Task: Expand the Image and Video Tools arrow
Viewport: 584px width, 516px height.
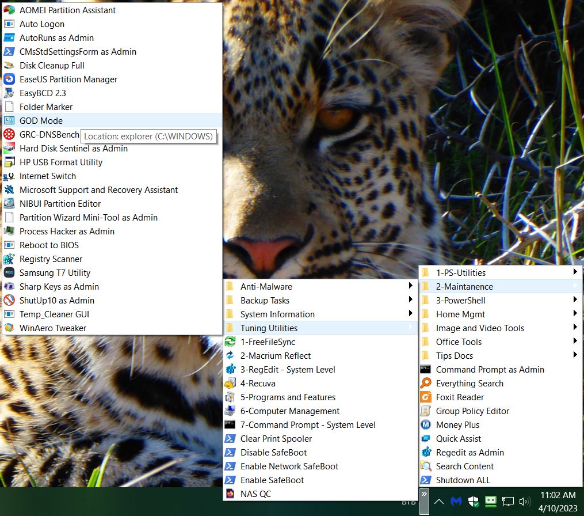Action: (x=575, y=328)
